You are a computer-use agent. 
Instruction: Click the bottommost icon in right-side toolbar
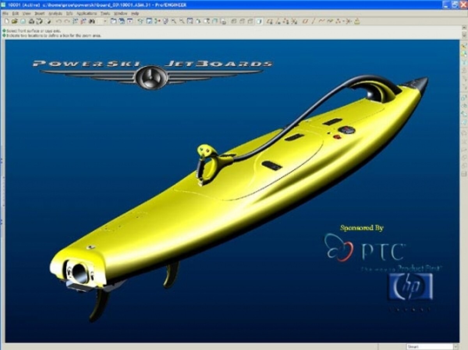click(x=464, y=174)
